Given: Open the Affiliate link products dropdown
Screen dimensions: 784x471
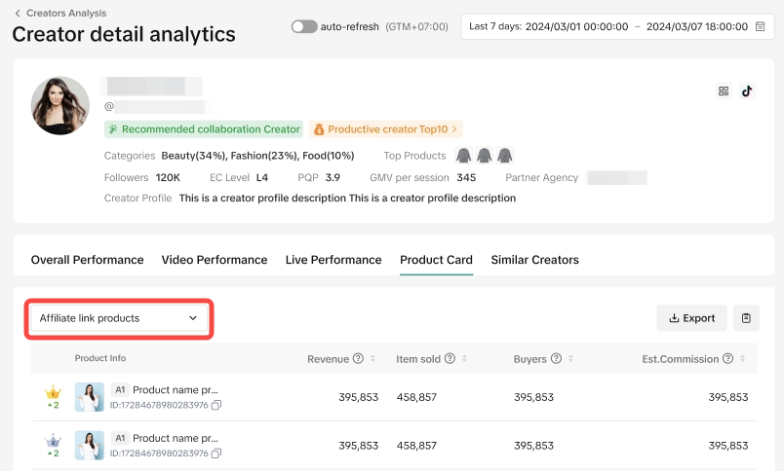Looking at the screenshot, I should [x=119, y=318].
